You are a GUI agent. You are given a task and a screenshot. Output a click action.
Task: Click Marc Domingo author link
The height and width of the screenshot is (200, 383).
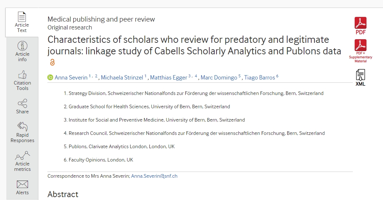pos(219,78)
